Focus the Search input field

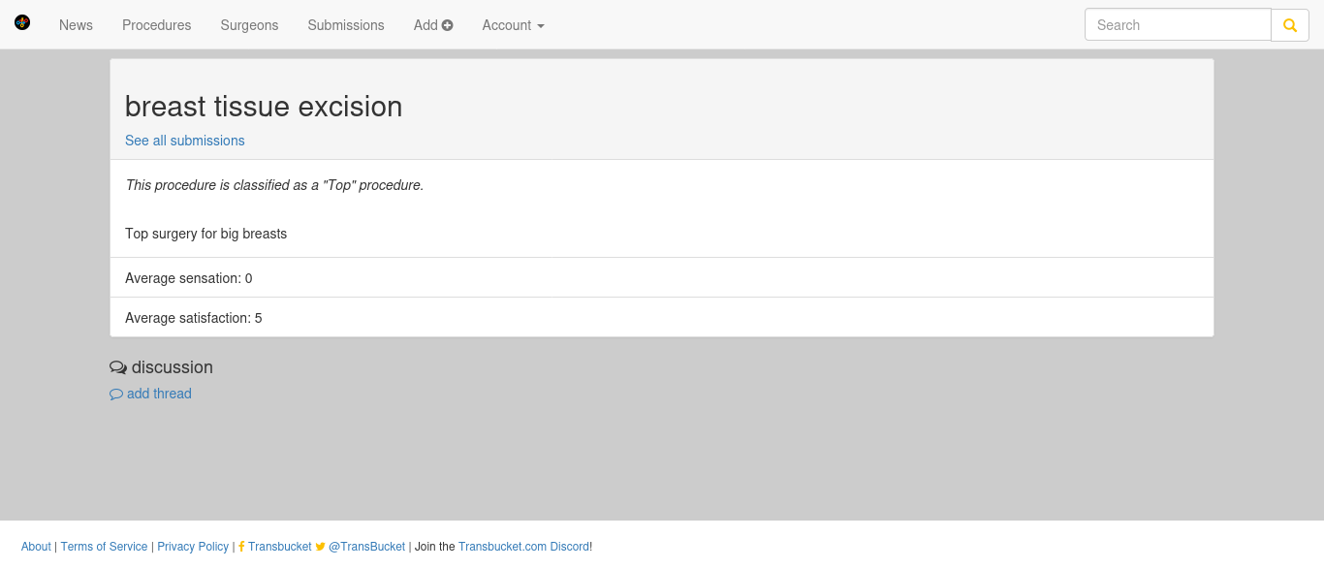[1178, 25]
